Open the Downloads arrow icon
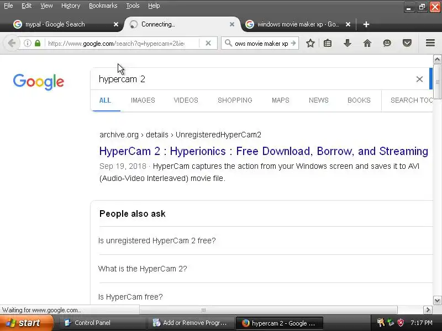Viewport: 442px width, 331px height. coord(348,44)
